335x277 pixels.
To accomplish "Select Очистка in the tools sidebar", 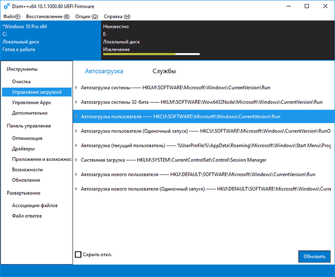I will click(21, 81).
